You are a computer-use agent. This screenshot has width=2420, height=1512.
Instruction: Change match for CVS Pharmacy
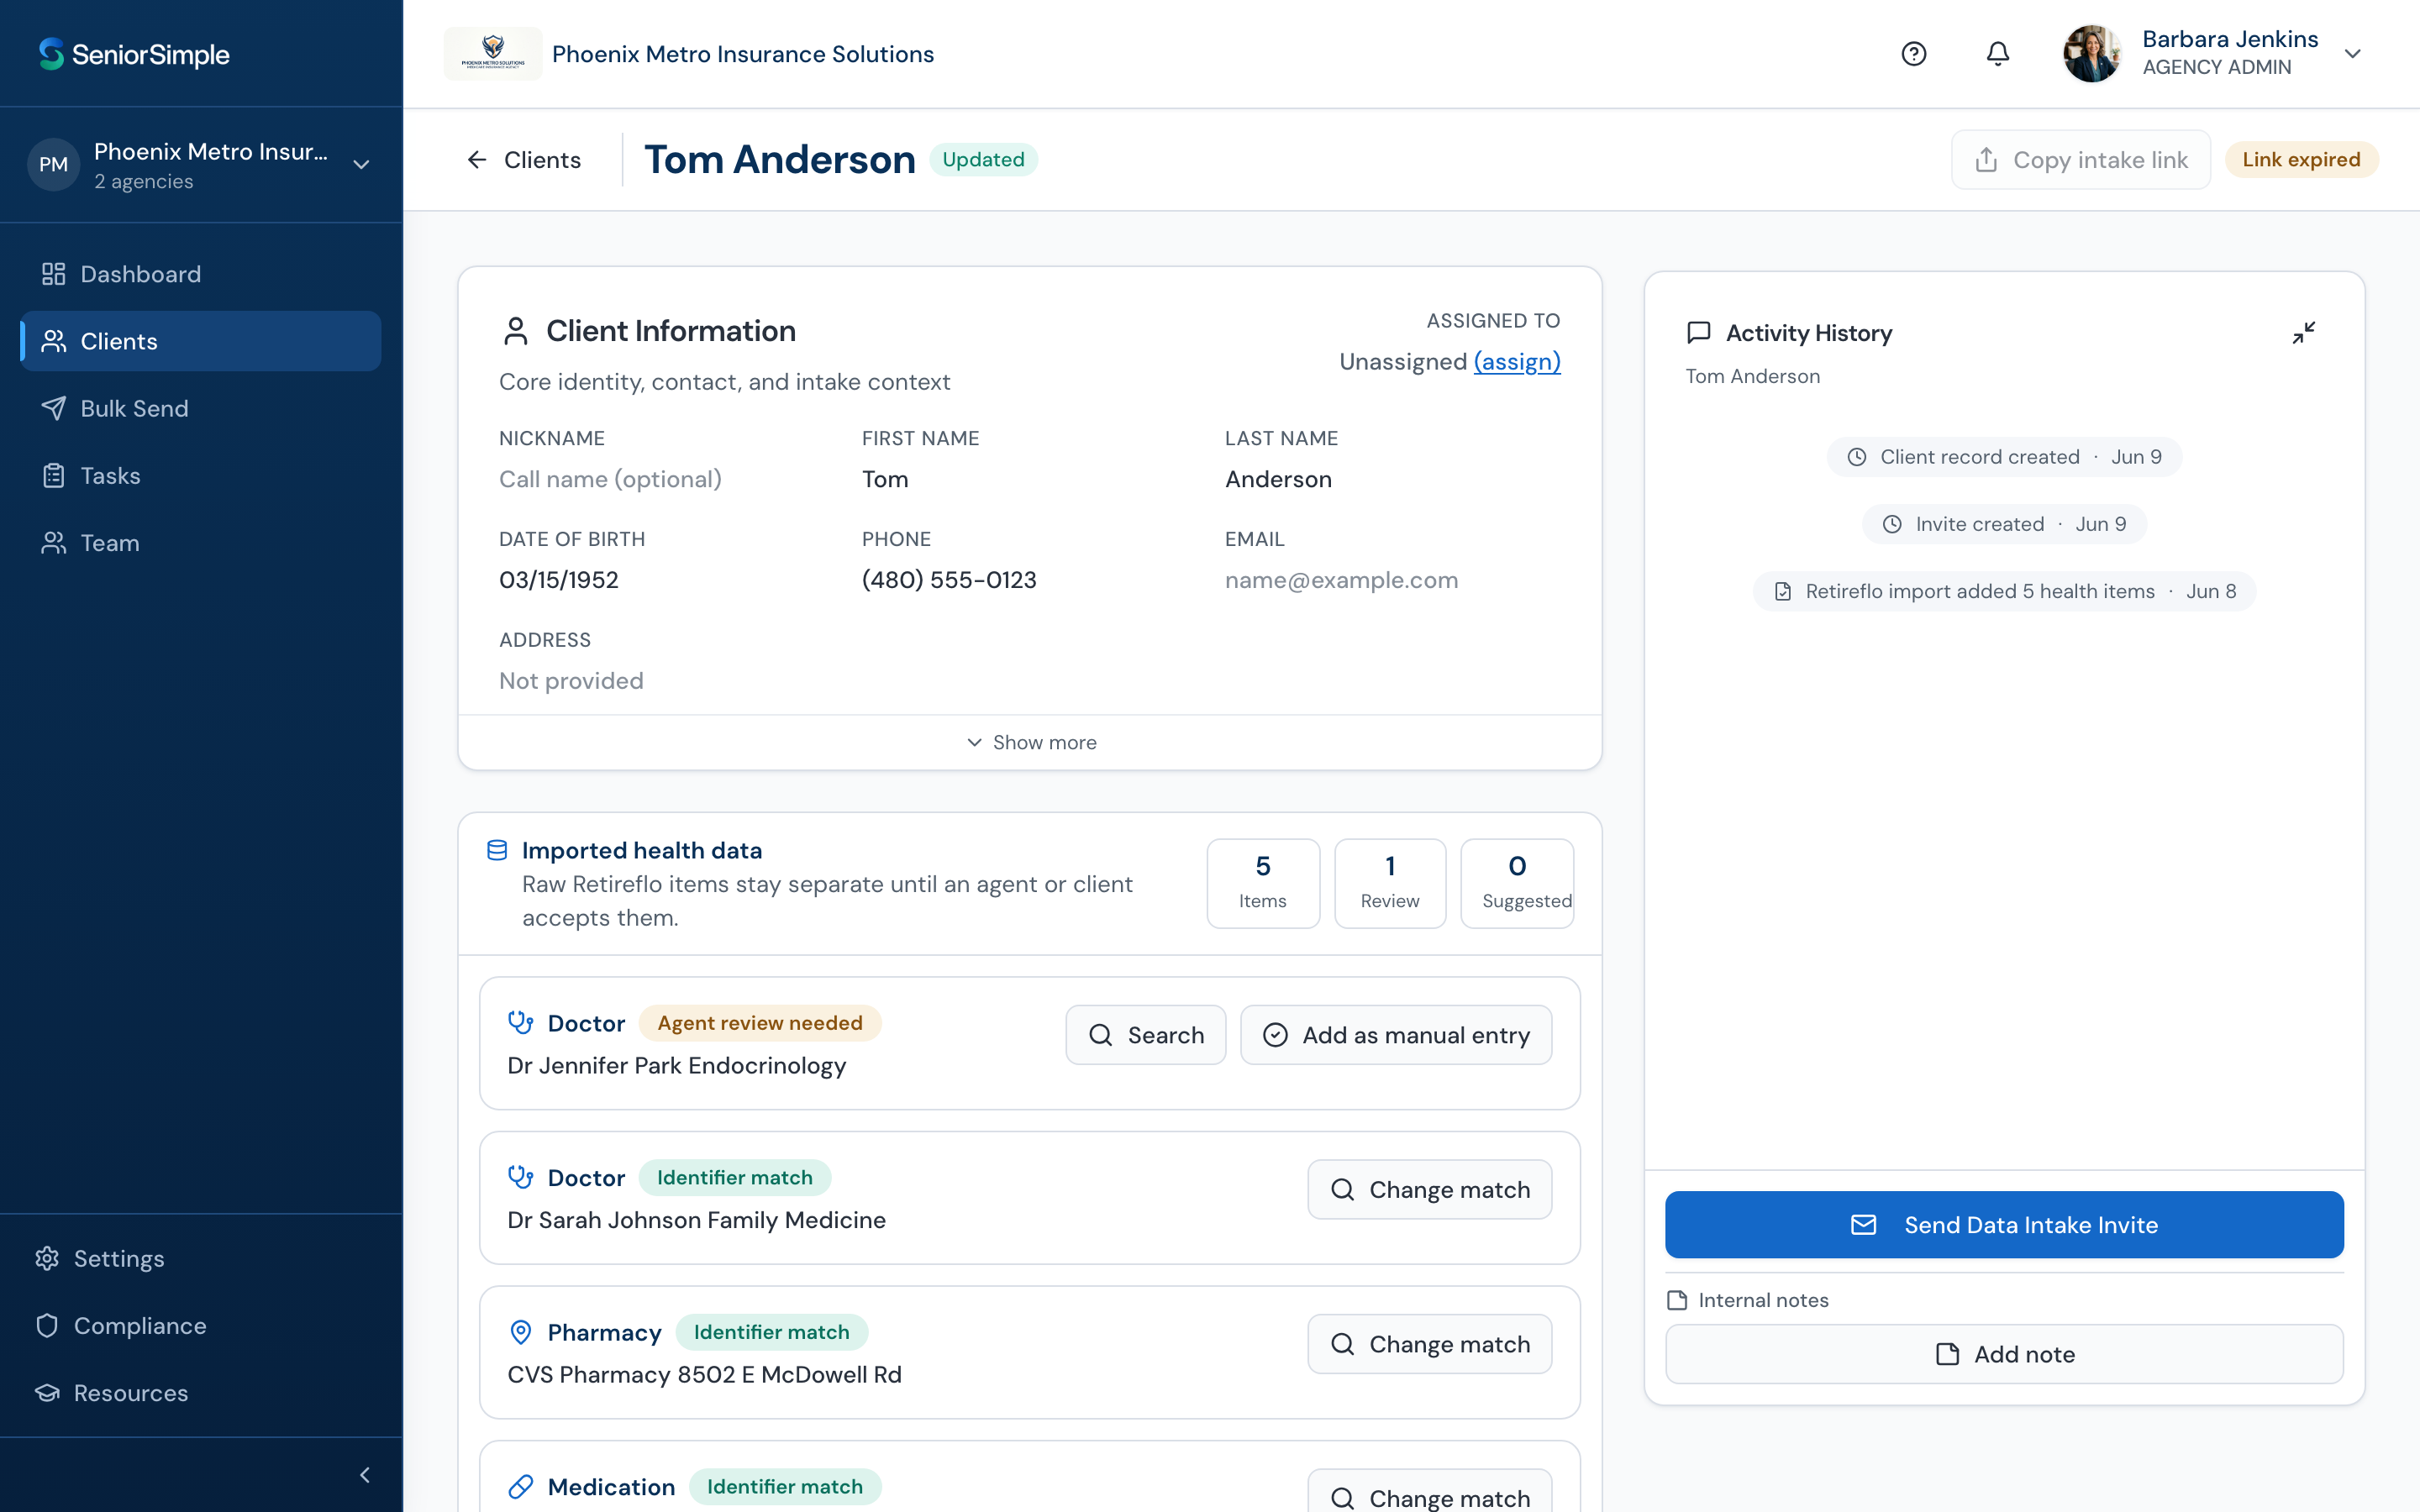[1430, 1344]
